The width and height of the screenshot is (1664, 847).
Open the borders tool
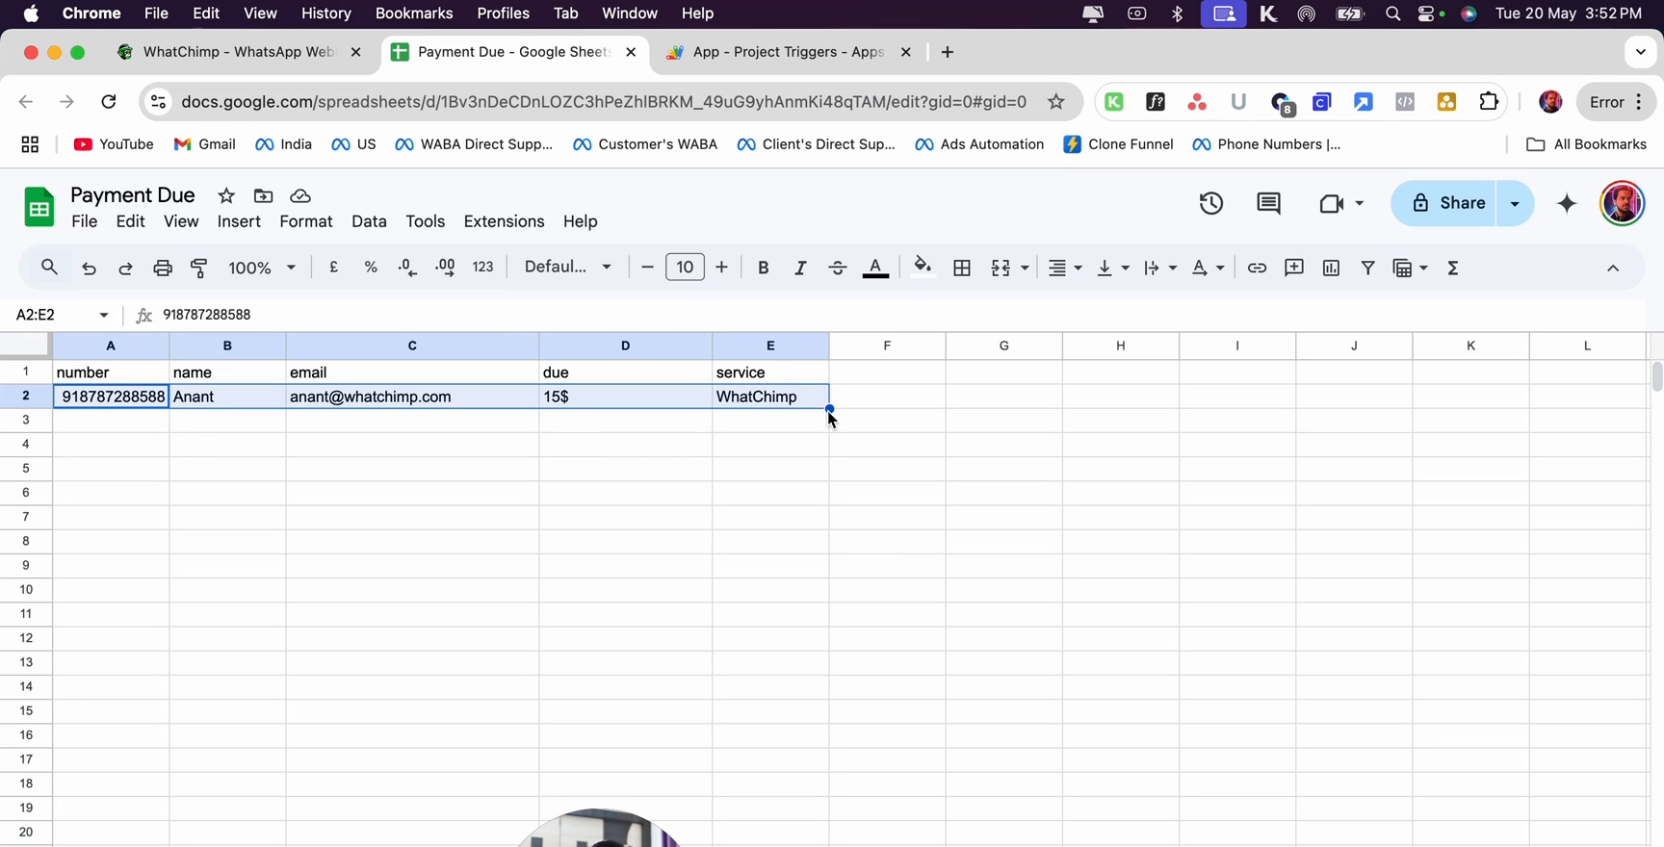tap(961, 268)
